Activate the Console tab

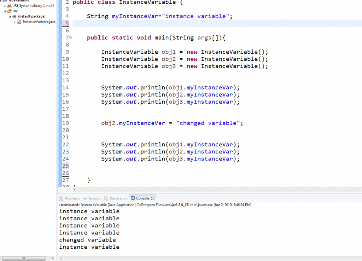point(142,198)
